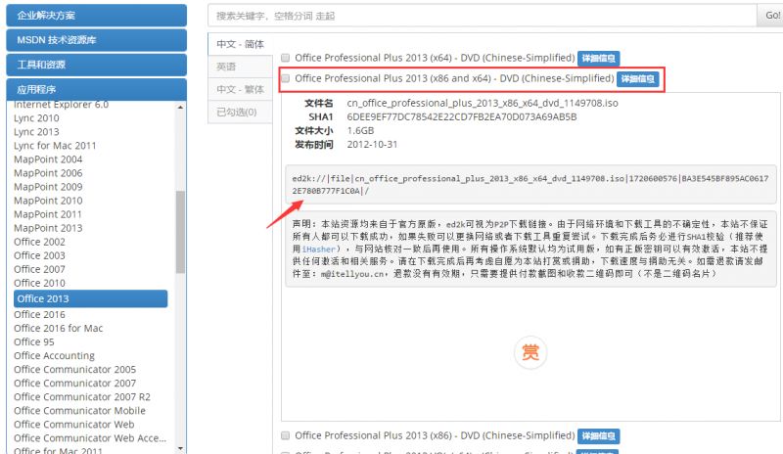Tick Office Professional Plus 2013 (x86) checkbox
783x454 pixels.
coord(285,435)
